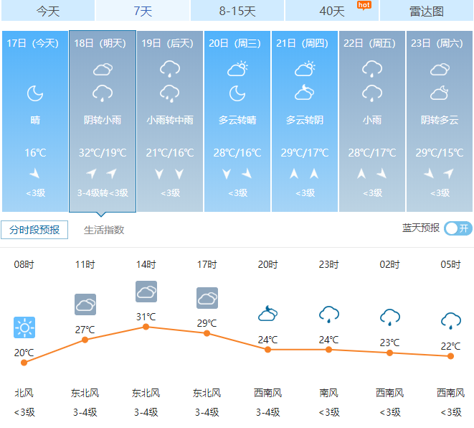Open the 8-15天 forecast tab
The image size is (474, 428).
(x=237, y=11)
